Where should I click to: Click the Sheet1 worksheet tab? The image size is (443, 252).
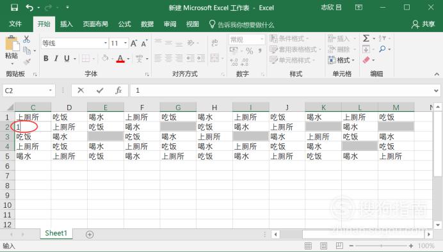pyautogui.click(x=56, y=233)
